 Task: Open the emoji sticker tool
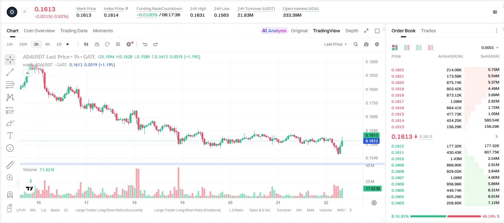pyautogui.click(x=10, y=148)
